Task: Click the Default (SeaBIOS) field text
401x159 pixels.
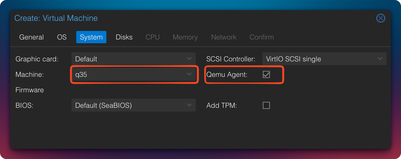Action: tap(103, 105)
